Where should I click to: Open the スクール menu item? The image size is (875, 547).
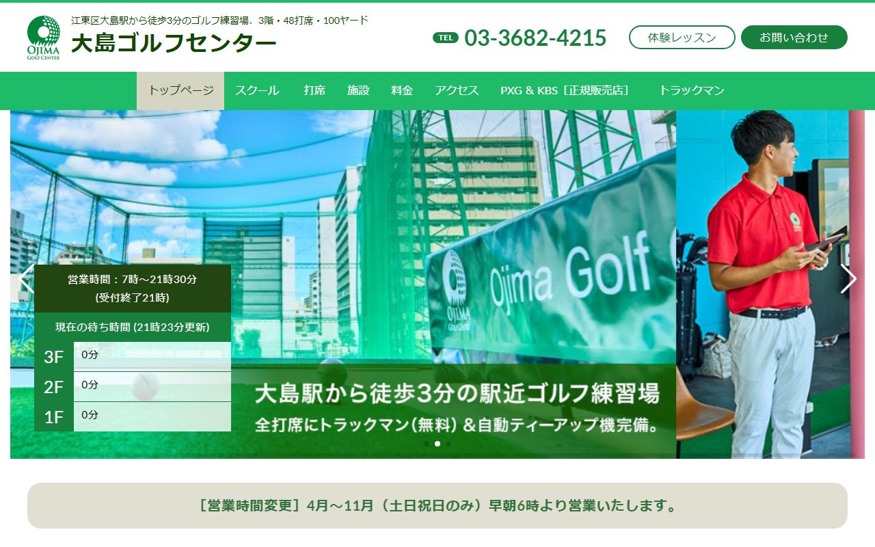coord(257,90)
